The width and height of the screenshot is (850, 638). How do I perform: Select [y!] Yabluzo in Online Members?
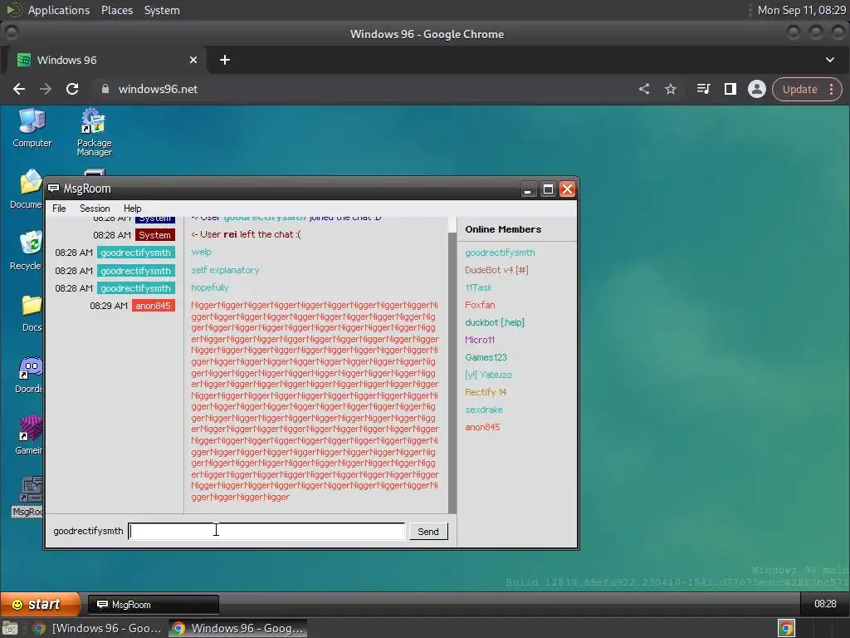[488, 375]
